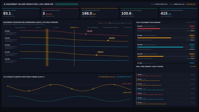
Task: Toggle the CH-2 Bearing Temp legend
Action: click(x=124, y=77)
